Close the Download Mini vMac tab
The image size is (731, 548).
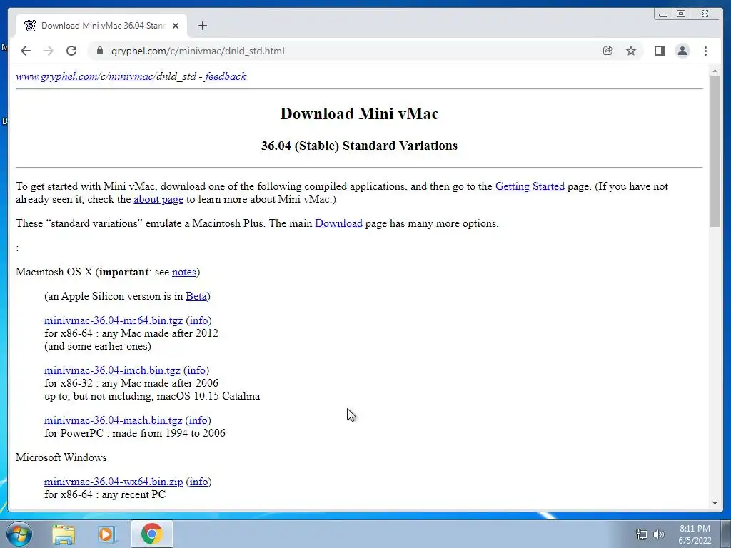[176, 26]
